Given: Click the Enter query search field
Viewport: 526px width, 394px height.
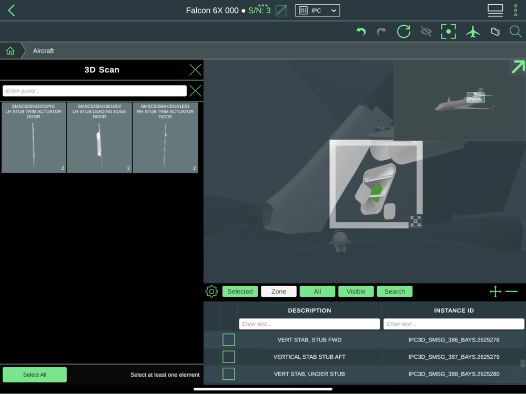Looking at the screenshot, I should tap(95, 91).
